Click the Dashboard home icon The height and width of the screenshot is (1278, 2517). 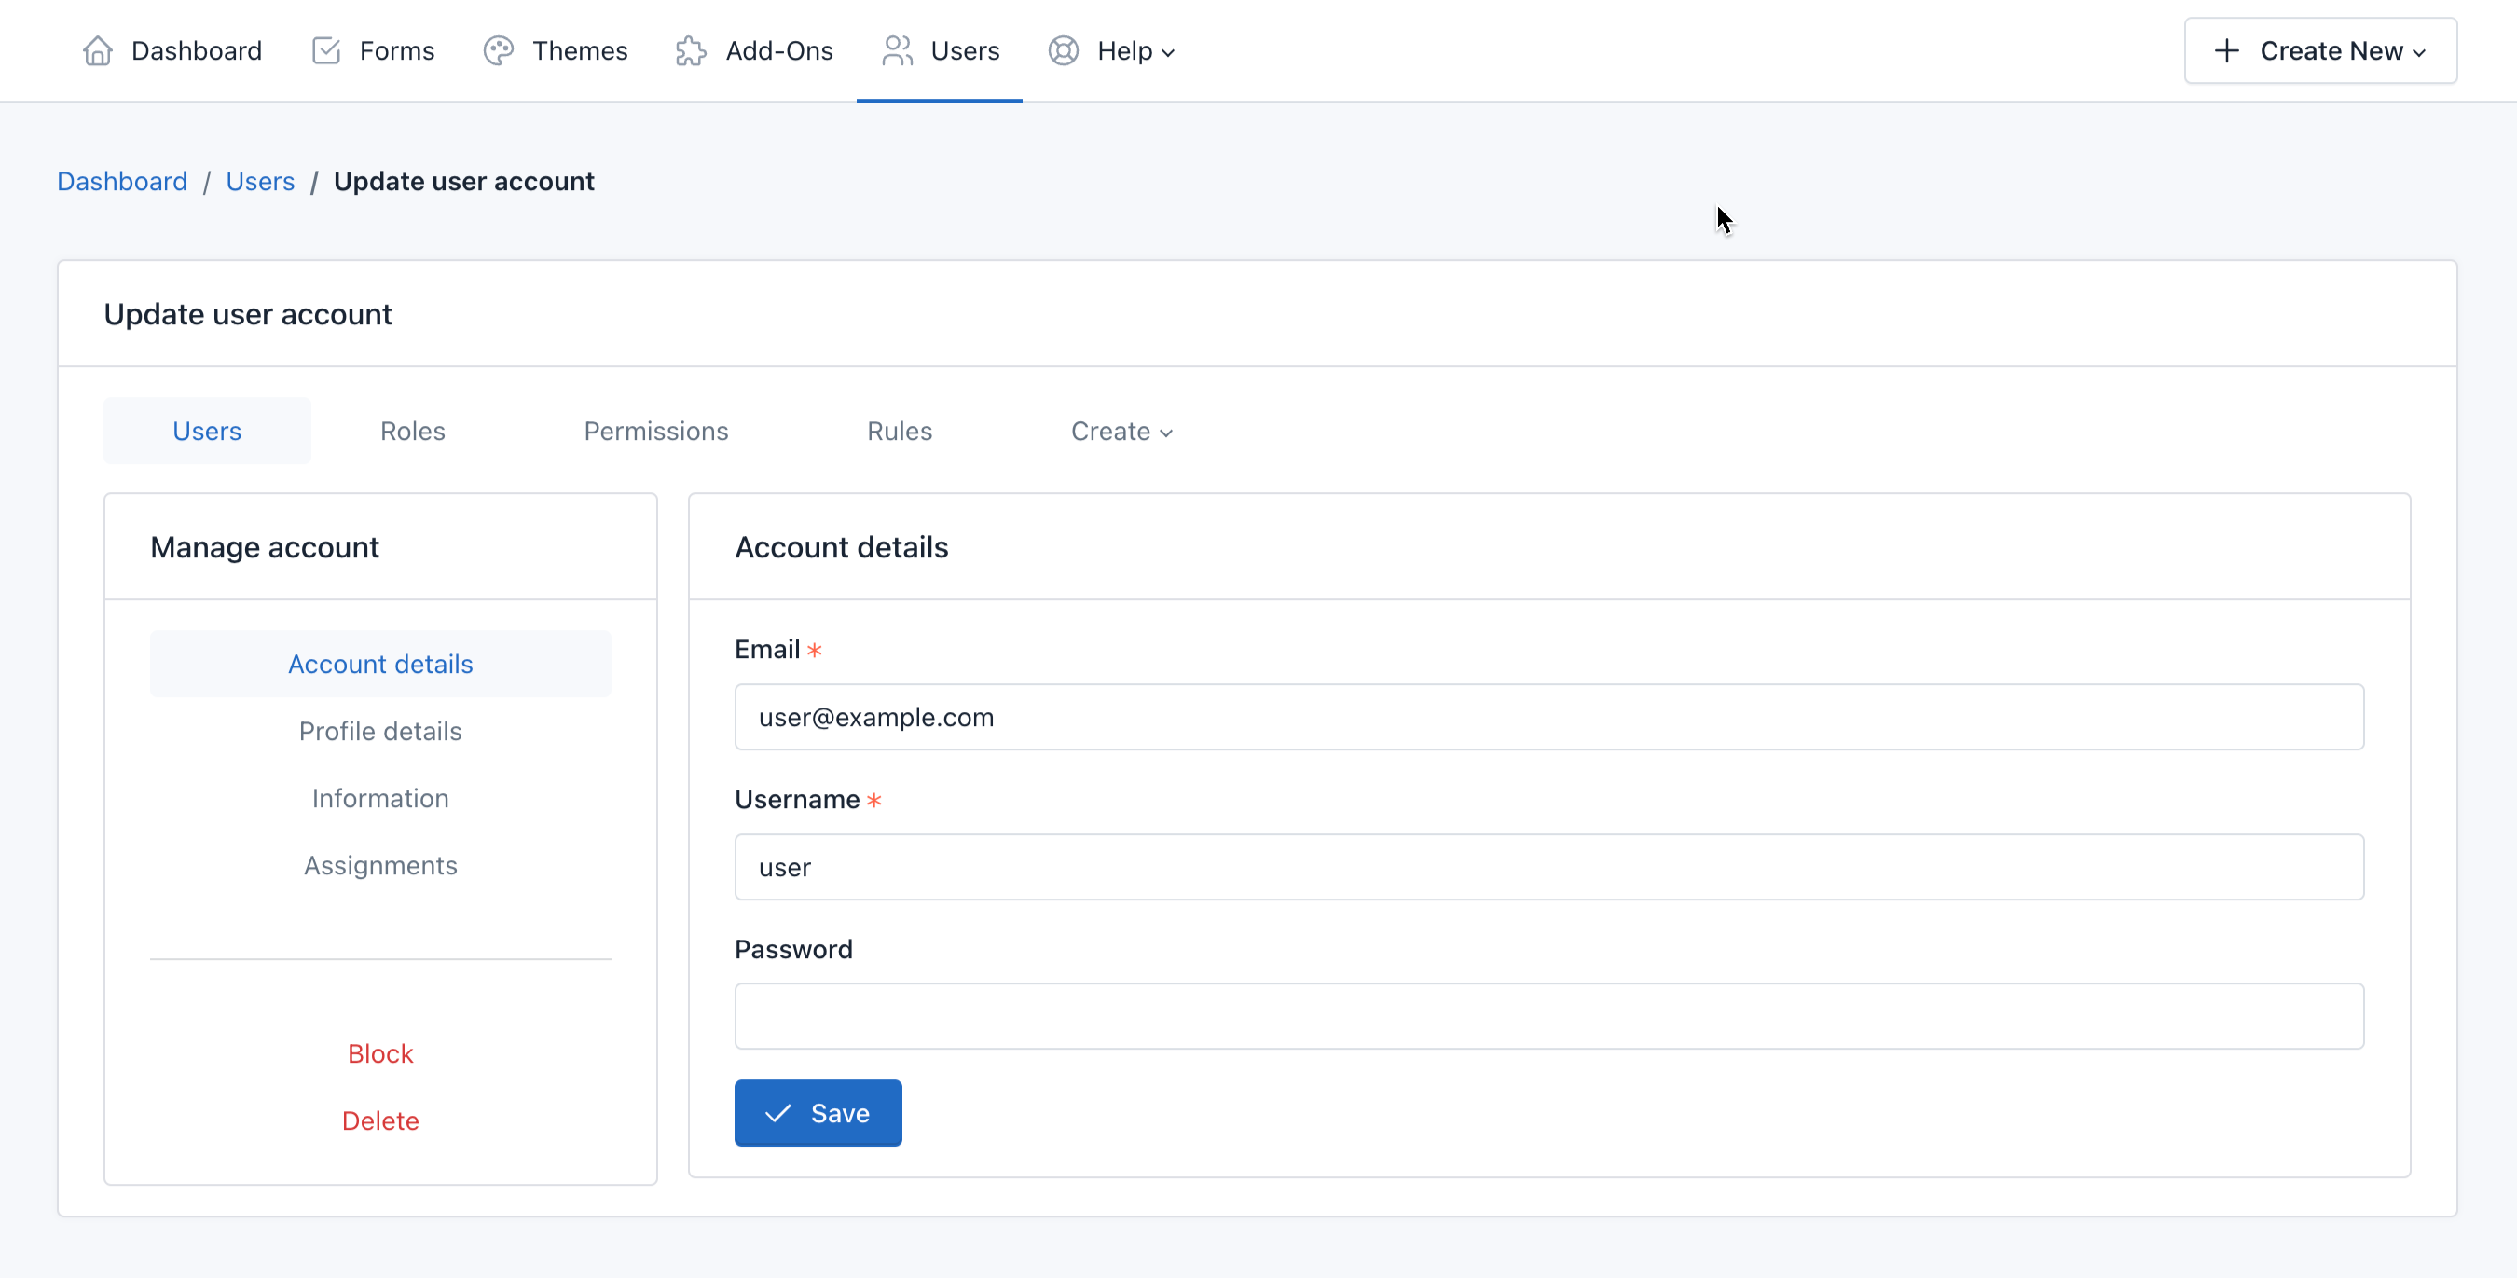click(x=98, y=49)
